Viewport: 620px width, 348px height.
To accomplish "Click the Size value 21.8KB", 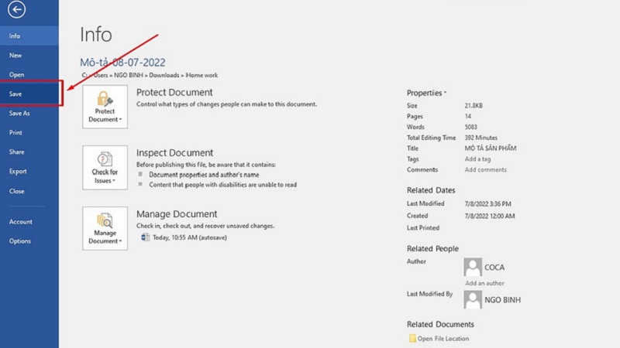I will pos(474,106).
